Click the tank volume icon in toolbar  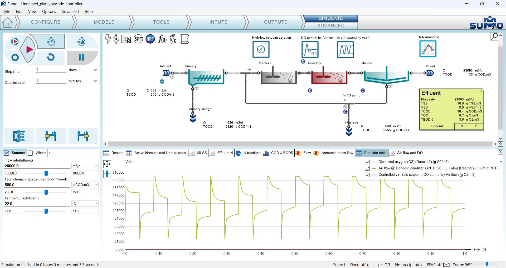tap(185, 39)
